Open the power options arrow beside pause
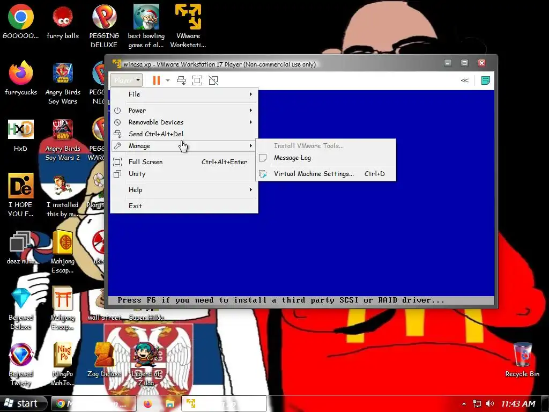The height and width of the screenshot is (412, 549). point(168,80)
